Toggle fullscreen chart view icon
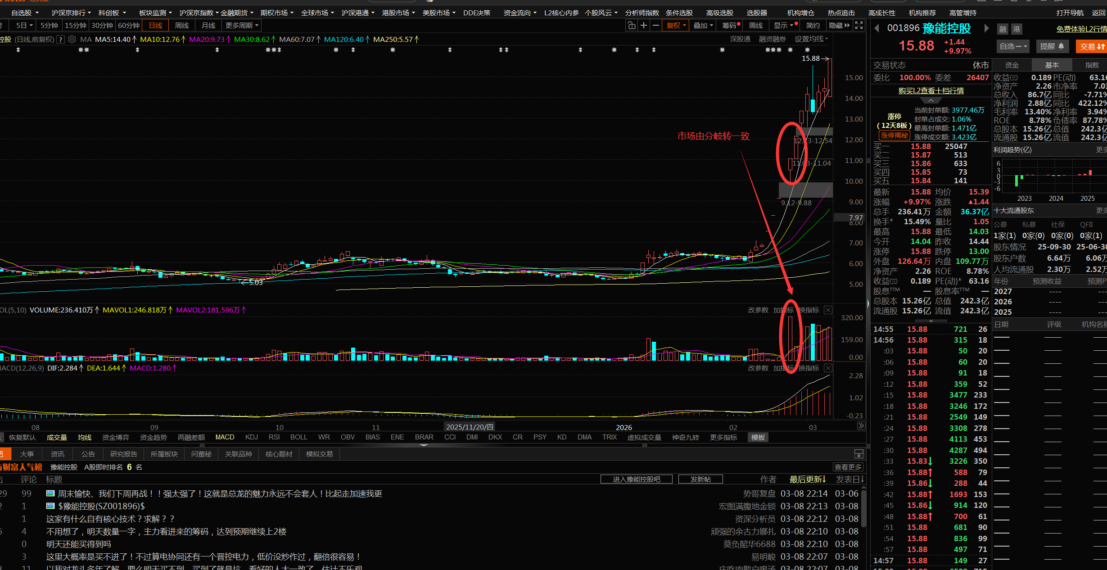 click(859, 26)
